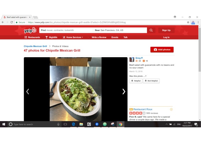
Task: Bookmark the page with the star icon
Action: click(188, 22)
